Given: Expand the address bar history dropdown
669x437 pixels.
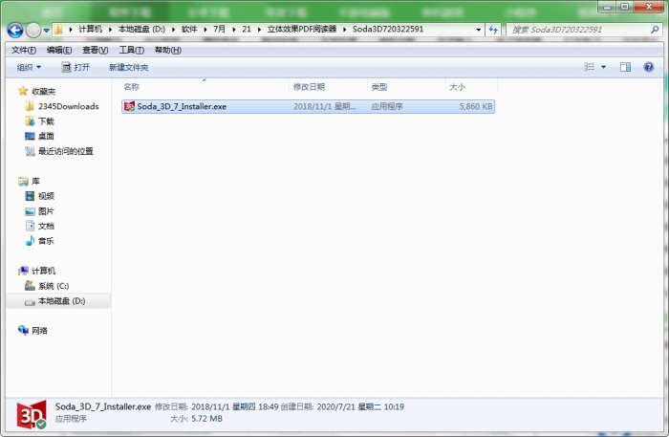Looking at the screenshot, I should click(x=478, y=30).
